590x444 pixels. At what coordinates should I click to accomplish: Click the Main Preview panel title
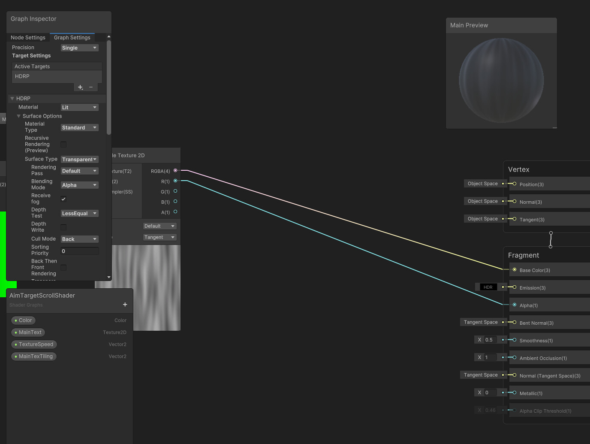(469, 25)
